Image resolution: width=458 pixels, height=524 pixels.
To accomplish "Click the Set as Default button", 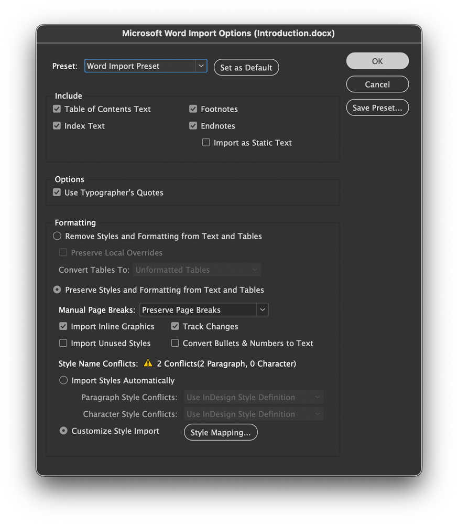I will (x=246, y=67).
